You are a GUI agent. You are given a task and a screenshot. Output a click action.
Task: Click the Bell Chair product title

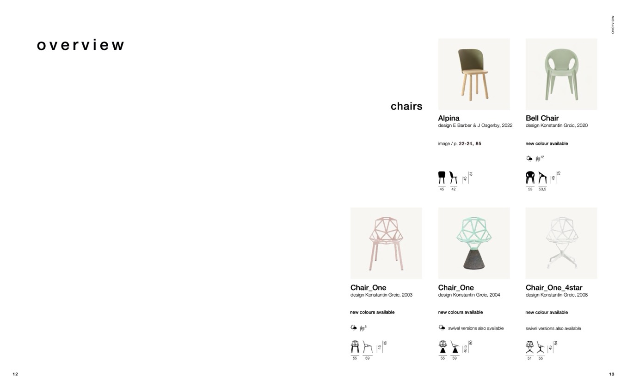[542, 118]
